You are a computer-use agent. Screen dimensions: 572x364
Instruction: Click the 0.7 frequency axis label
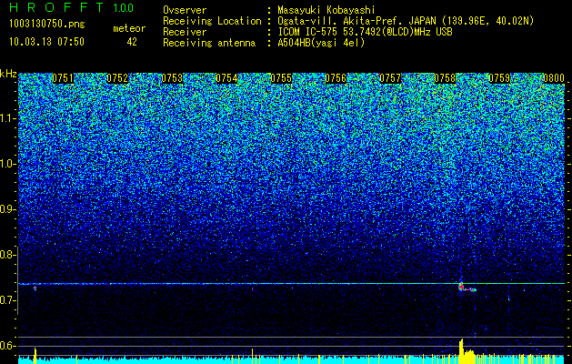(x=8, y=300)
